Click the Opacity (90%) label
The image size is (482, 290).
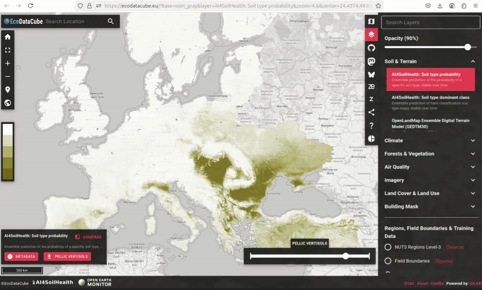pos(401,38)
